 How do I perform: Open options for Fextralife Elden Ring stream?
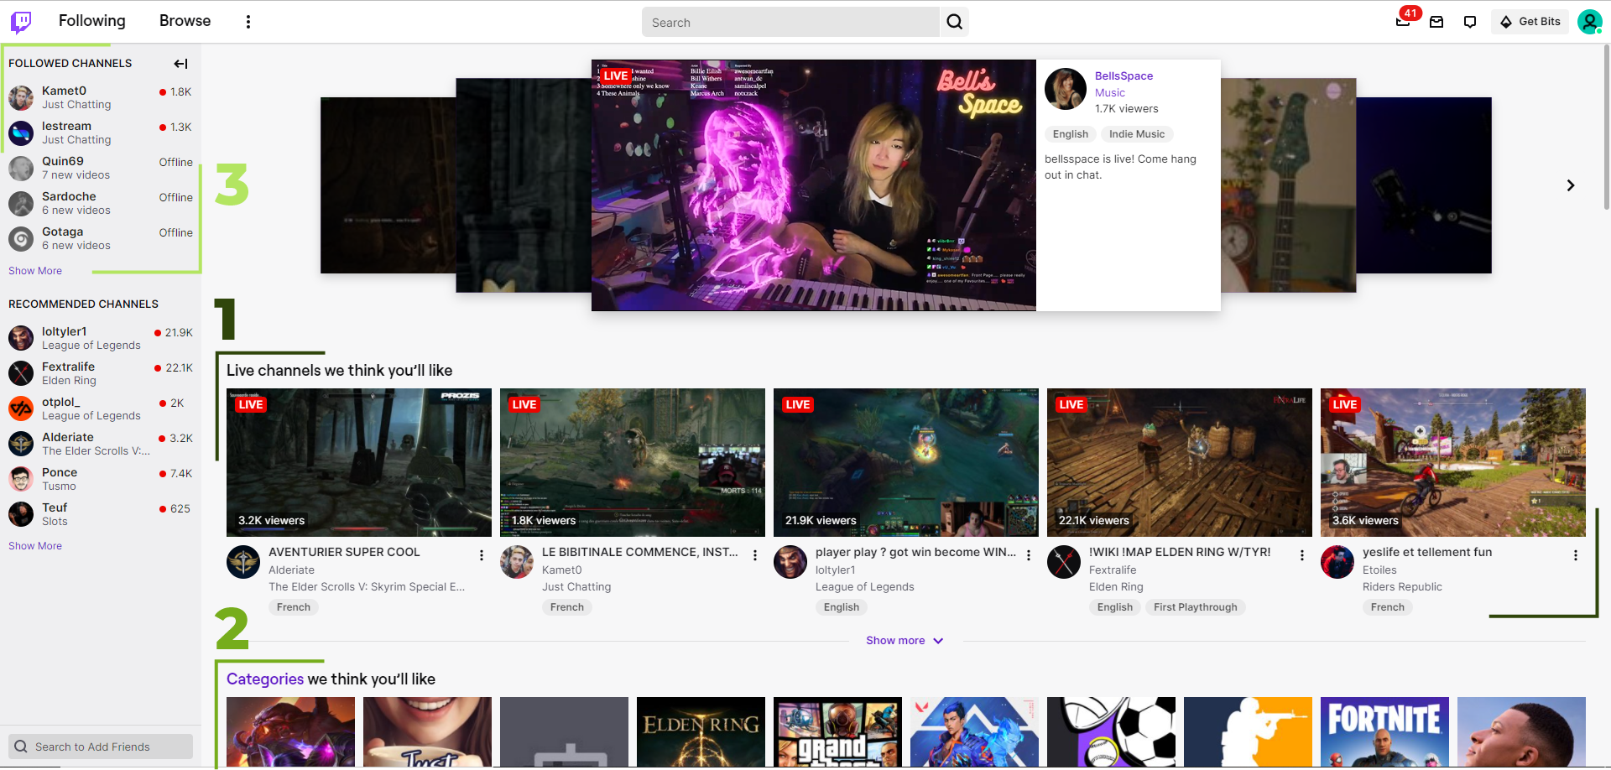(x=1302, y=555)
